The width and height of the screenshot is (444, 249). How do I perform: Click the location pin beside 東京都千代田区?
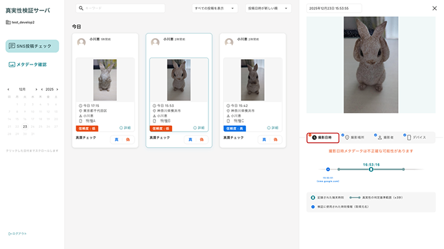pos(80,111)
